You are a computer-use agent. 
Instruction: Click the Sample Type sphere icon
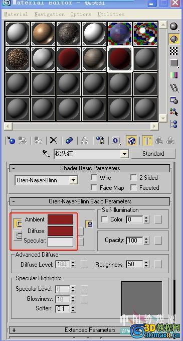174,27
